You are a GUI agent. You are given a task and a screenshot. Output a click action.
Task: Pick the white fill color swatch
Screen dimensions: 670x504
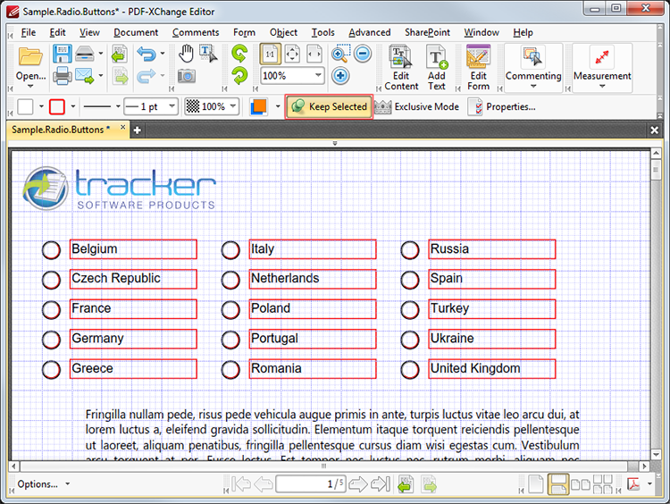pos(25,106)
